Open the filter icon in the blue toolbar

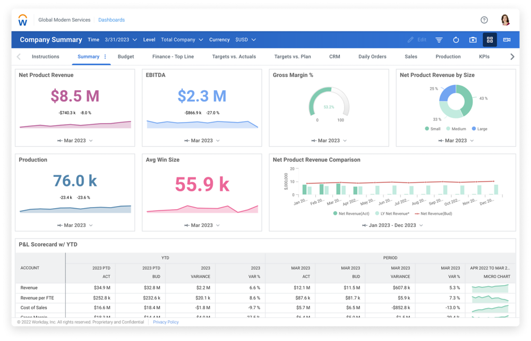pyautogui.click(x=439, y=39)
